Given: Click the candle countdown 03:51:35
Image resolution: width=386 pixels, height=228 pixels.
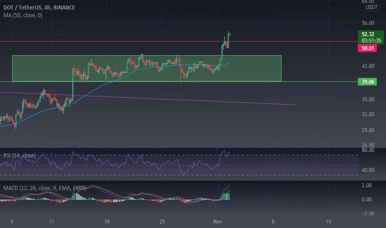Looking at the screenshot, I should point(371,41).
